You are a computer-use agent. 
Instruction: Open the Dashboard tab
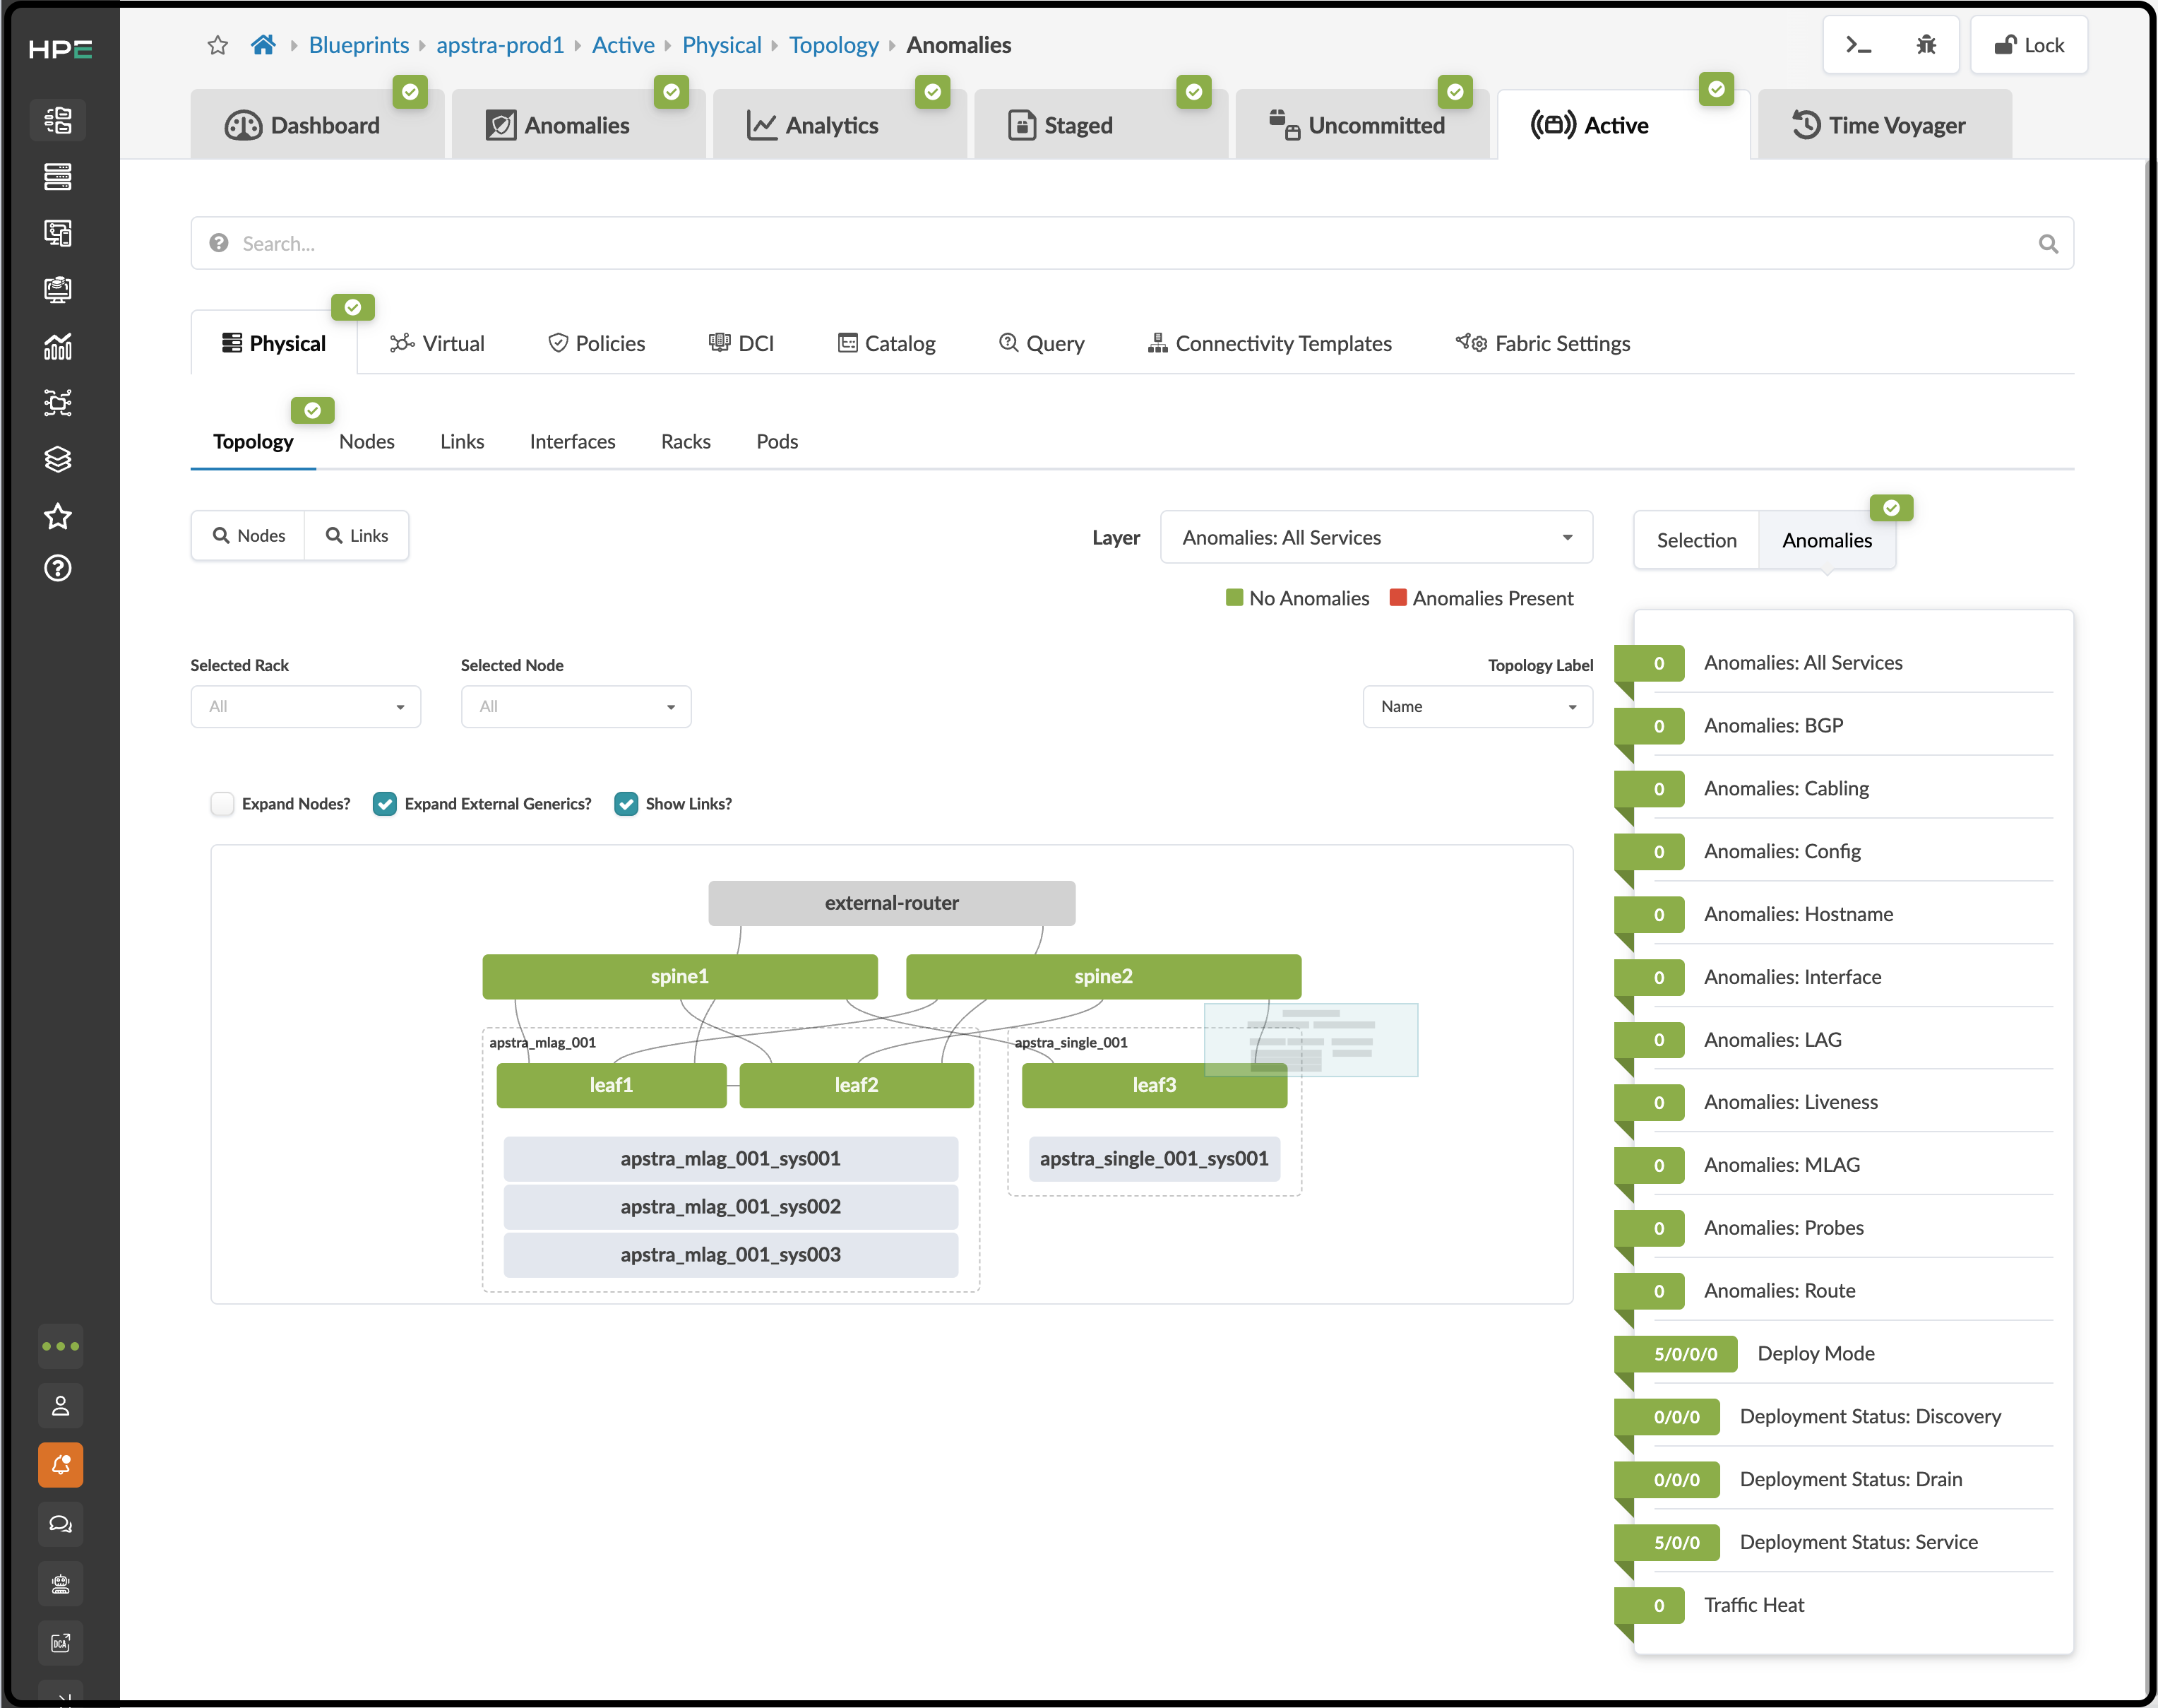(317, 125)
